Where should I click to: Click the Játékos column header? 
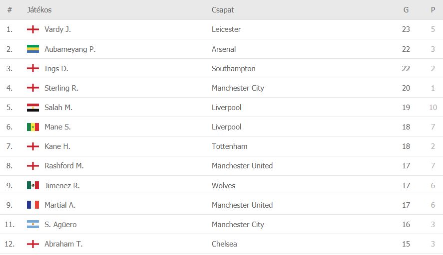tap(39, 10)
